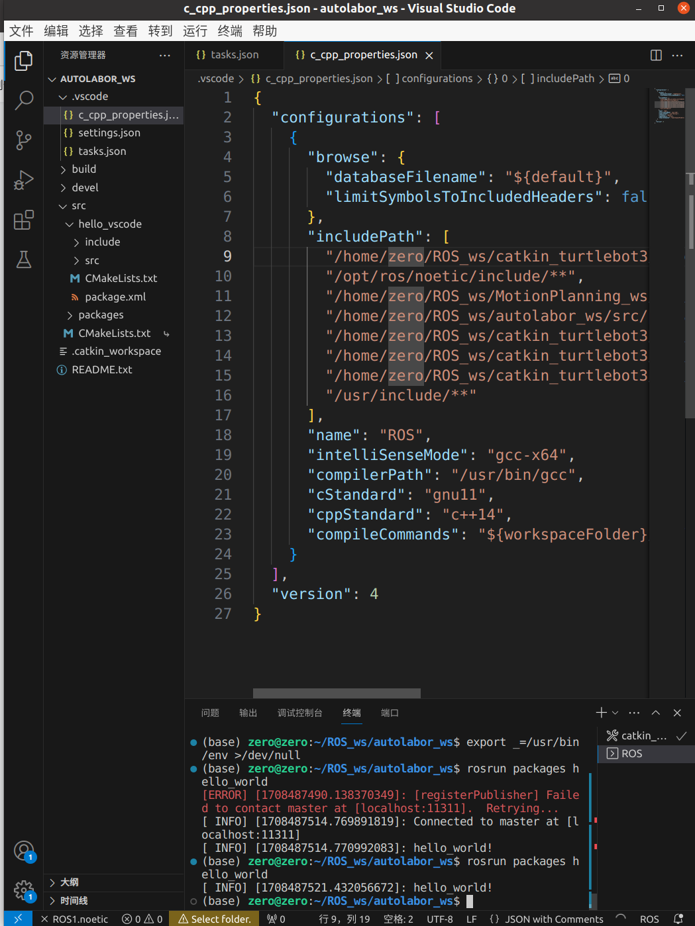Open explorer views and more actions

[165, 56]
